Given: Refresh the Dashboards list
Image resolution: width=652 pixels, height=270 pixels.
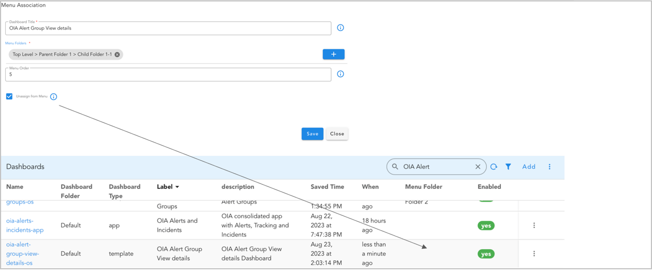Looking at the screenshot, I should tap(494, 167).
